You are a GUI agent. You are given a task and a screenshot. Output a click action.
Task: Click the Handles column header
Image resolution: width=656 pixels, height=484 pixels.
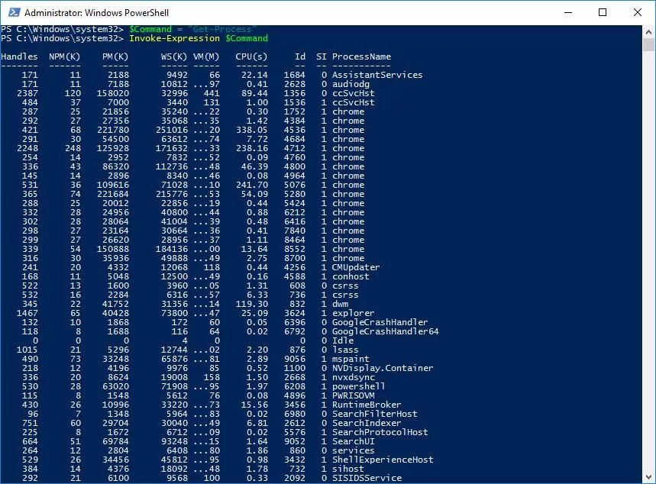[x=19, y=56]
